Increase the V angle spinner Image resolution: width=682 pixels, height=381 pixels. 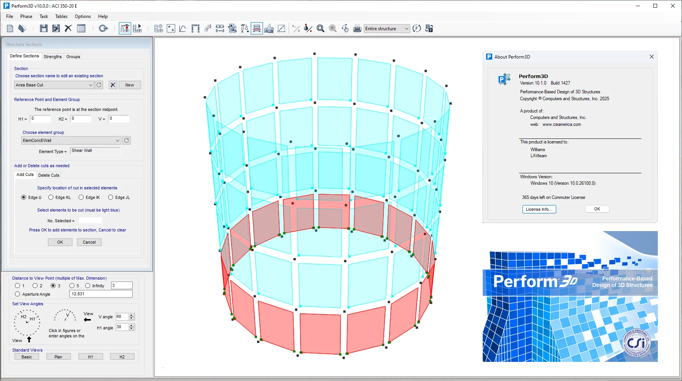pos(131,315)
